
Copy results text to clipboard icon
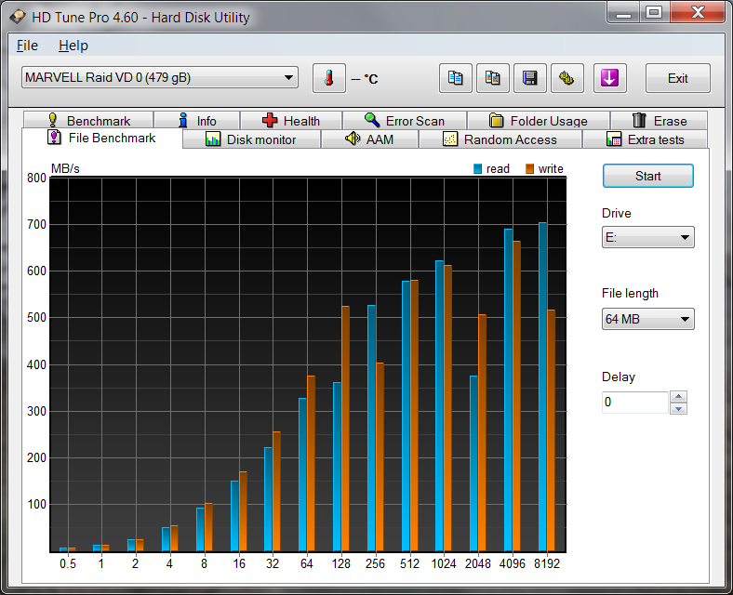[456, 78]
